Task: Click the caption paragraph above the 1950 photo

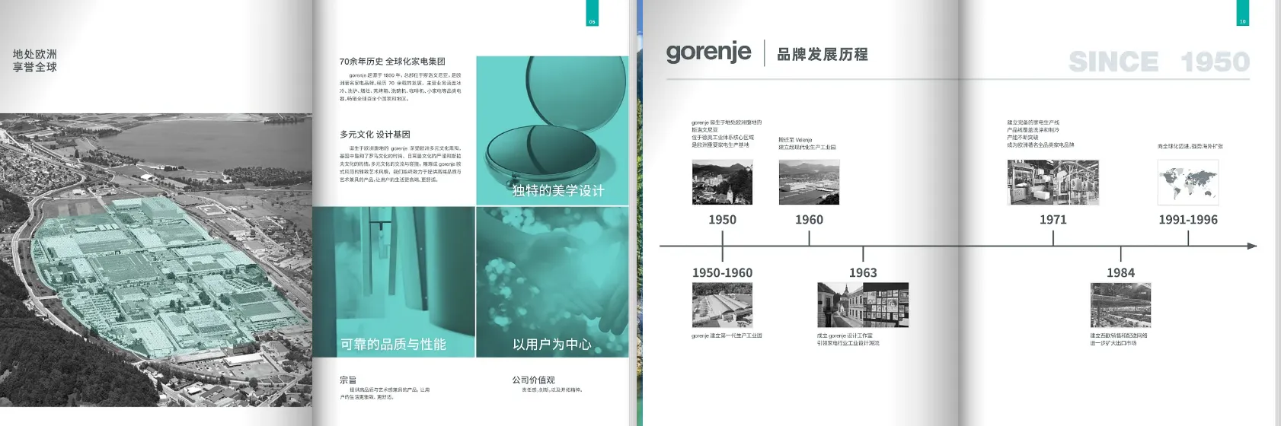Action: point(727,133)
